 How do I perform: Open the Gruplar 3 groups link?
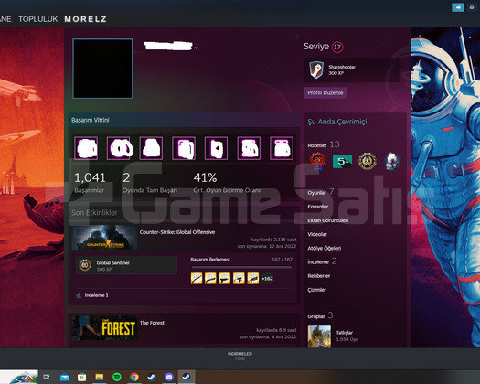pos(320,315)
